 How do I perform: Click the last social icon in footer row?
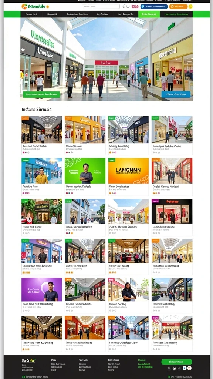[x=190, y=368]
